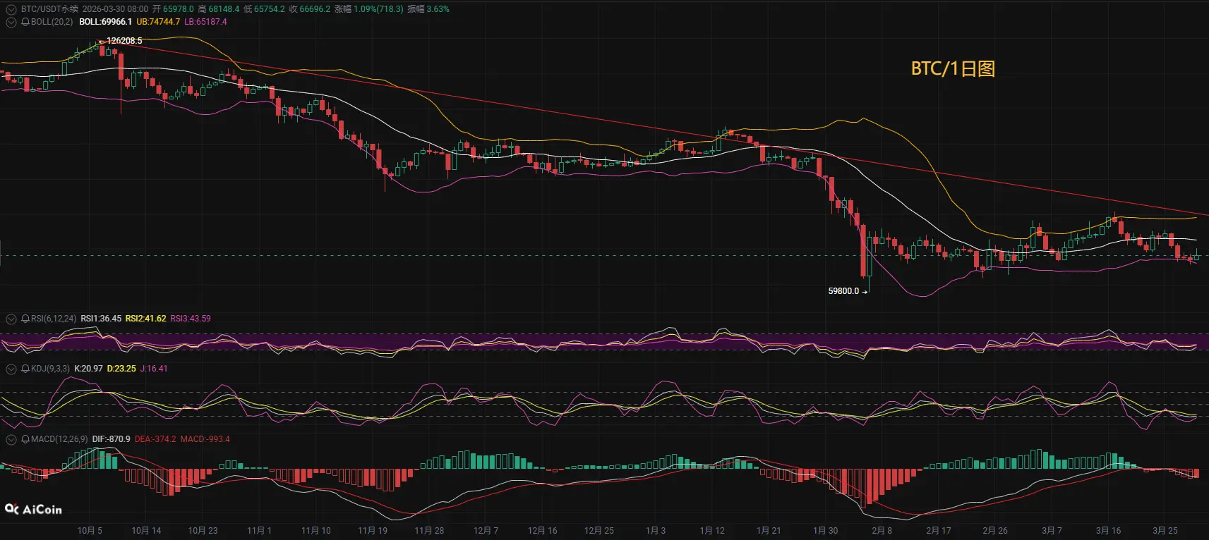Collapse the MACD(12,26,9) indicator panel

11,439
